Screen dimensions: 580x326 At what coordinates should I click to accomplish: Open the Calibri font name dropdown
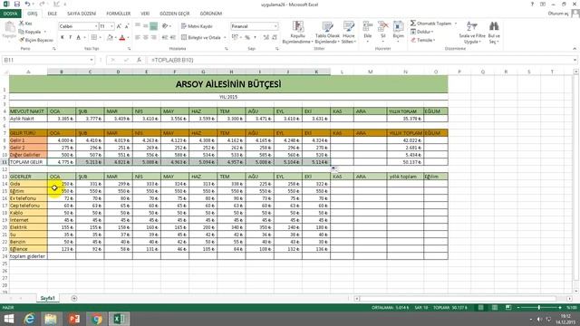(96, 26)
